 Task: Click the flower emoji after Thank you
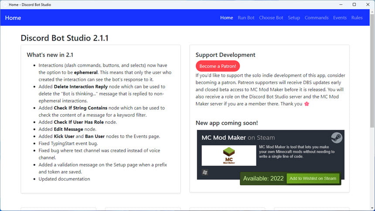point(307,104)
